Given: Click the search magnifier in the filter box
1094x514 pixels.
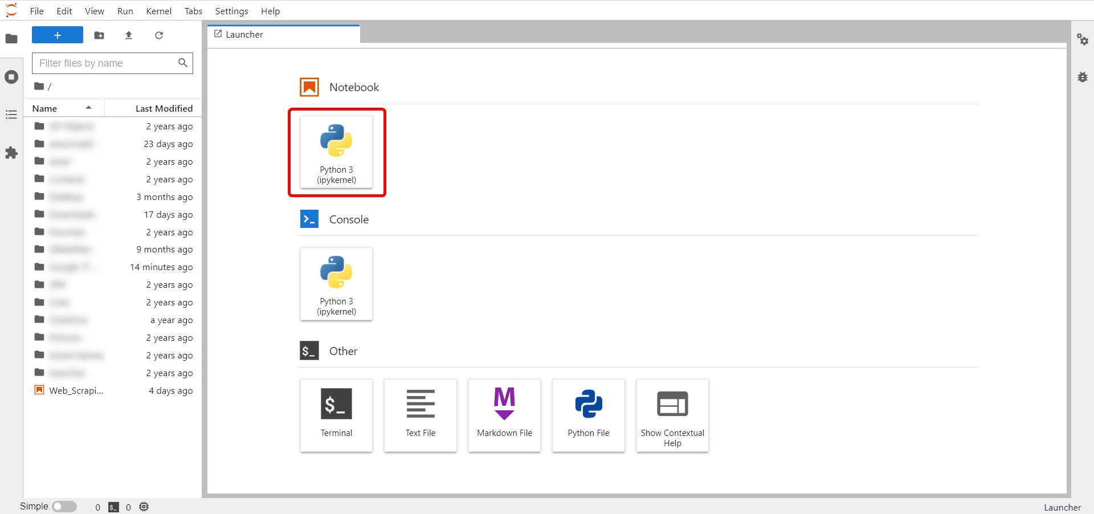Looking at the screenshot, I should coord(183,63).
